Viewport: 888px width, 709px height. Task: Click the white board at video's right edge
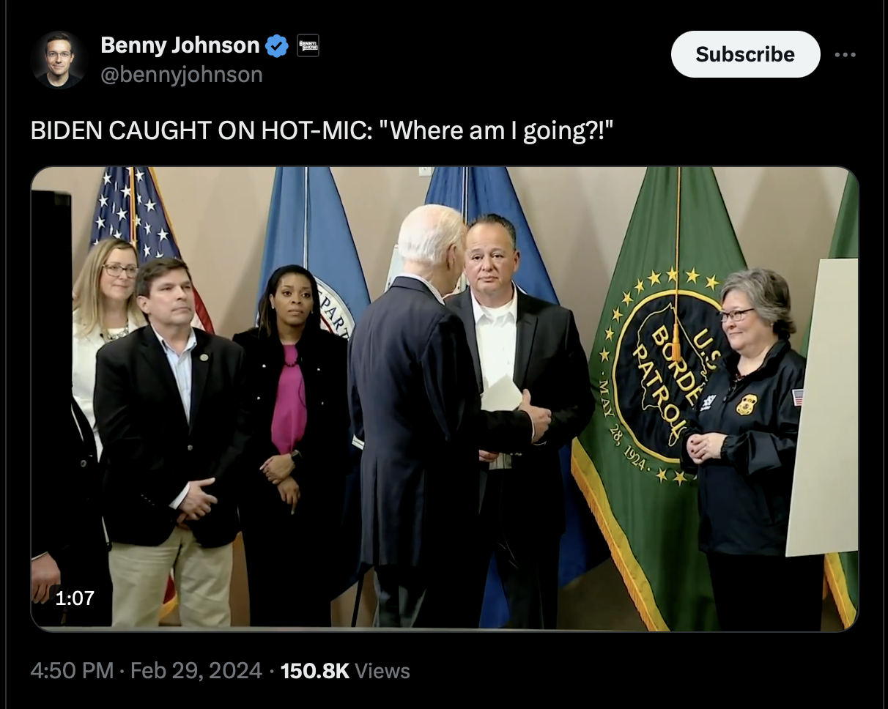824,410
